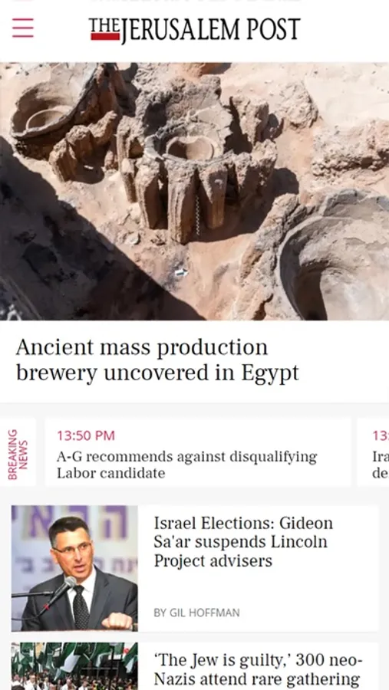The image size is (389, 690).
Task: Tap the hero story card below the photo
Action: 194,361
